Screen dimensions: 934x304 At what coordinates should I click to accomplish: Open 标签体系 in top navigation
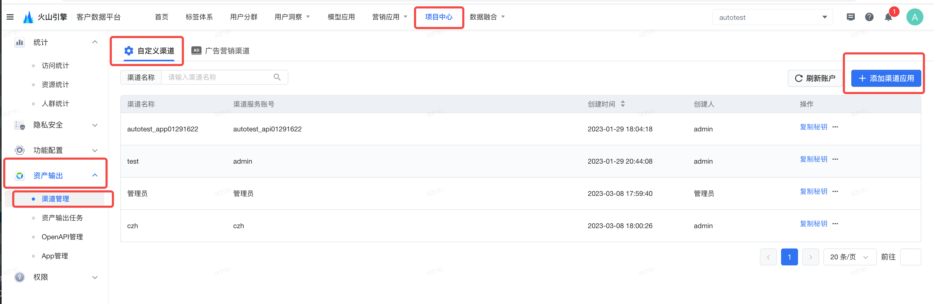click(x=199, y=17)
